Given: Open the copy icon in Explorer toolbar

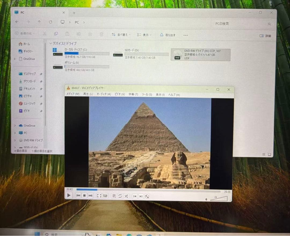Looking at the screenshot, I should pyautogui.click(x=56, y=34).
